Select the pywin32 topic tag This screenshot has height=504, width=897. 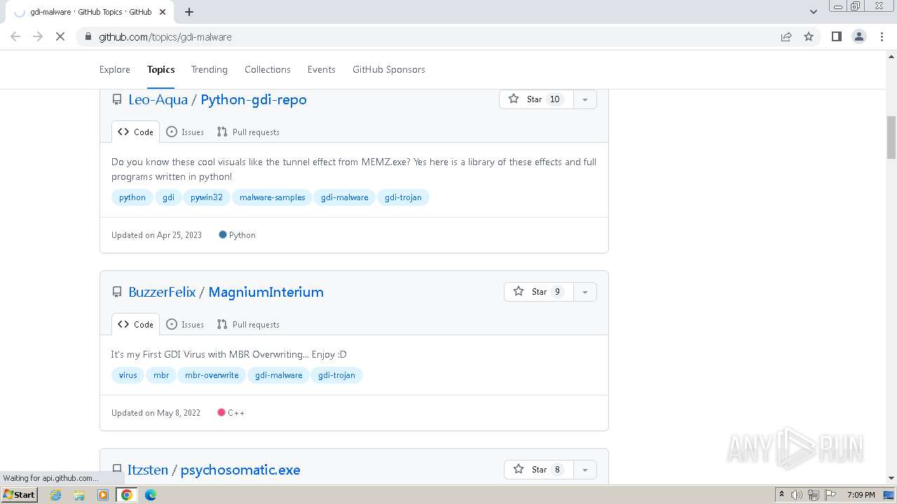[x=207, y=197]
